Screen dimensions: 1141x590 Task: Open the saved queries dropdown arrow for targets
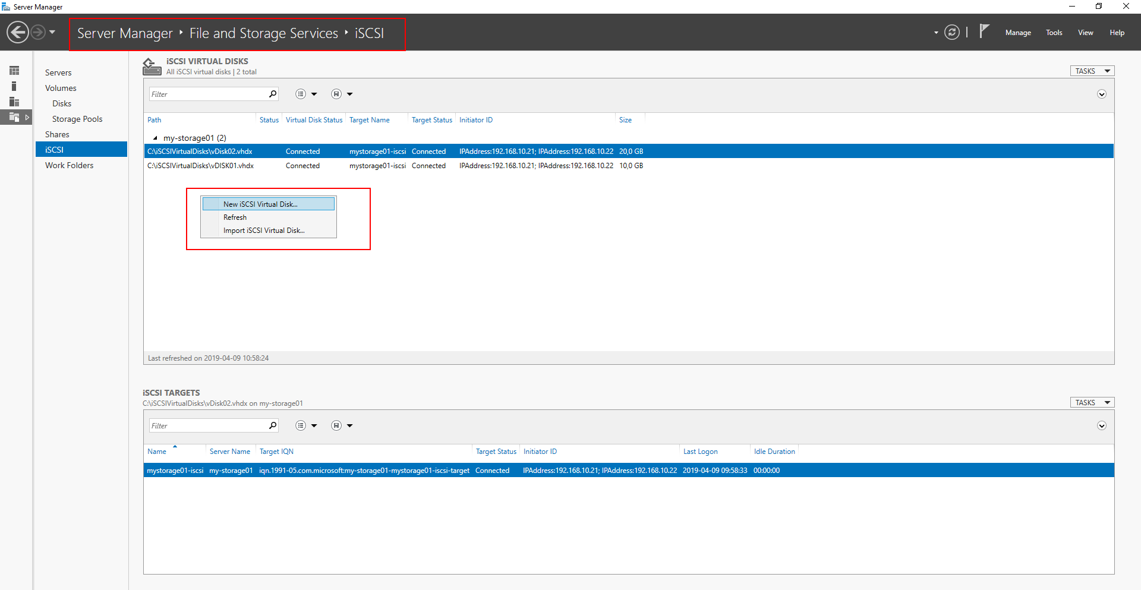pyautogui.click(x=350, y=426)
